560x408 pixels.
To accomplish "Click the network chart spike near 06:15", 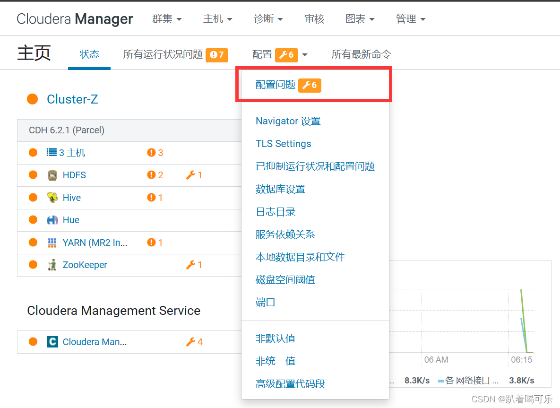I will tap(524, 321).
